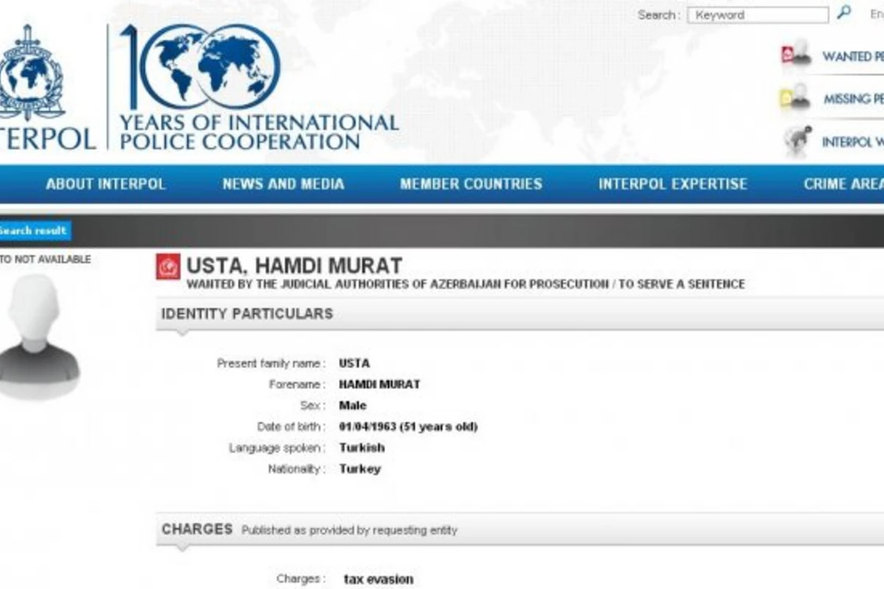Open the Interpol Expertise menu

673,184
